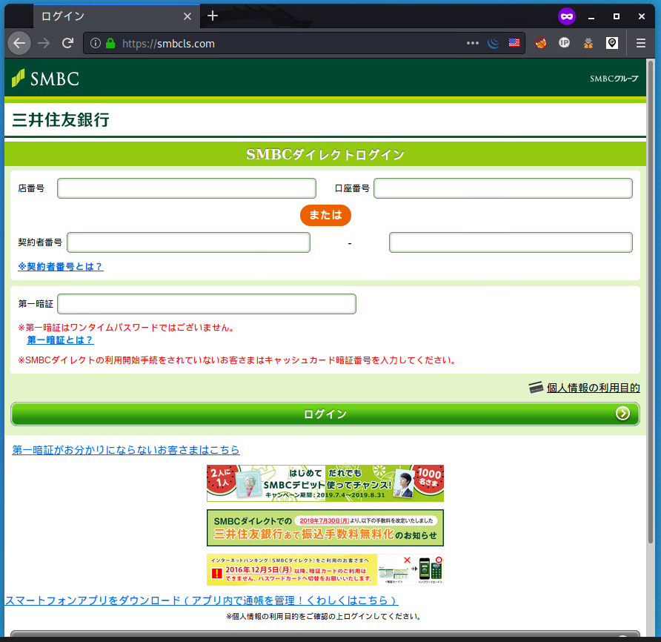Screen dimensions: 661x642
Task: Click the browser forward arrow
Action: tap(44, 43)
